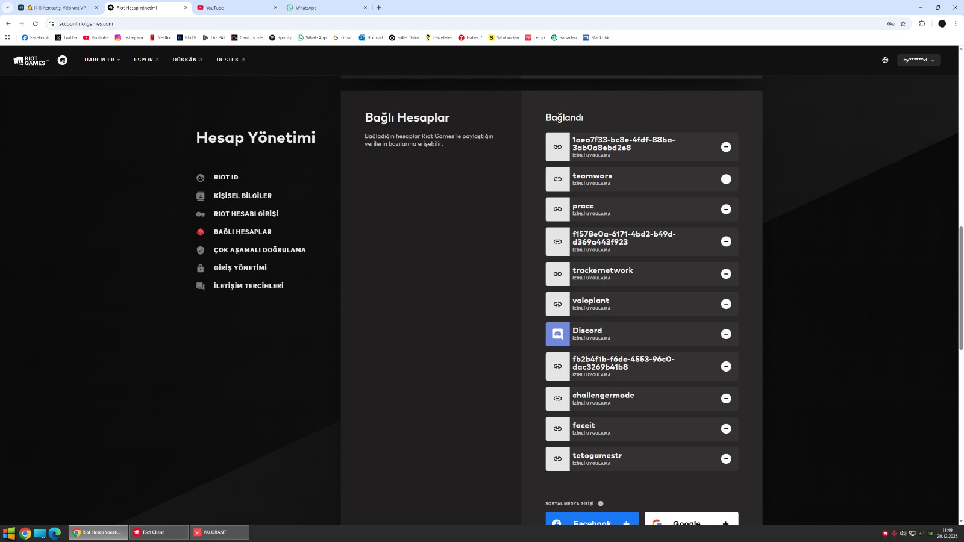Open the Twitter bookmark
This screenshot has width=964, height=542.
[x=66, y=37]
